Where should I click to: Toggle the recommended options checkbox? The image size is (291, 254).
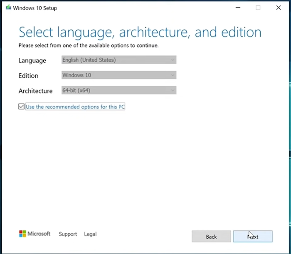coord(21,107)
